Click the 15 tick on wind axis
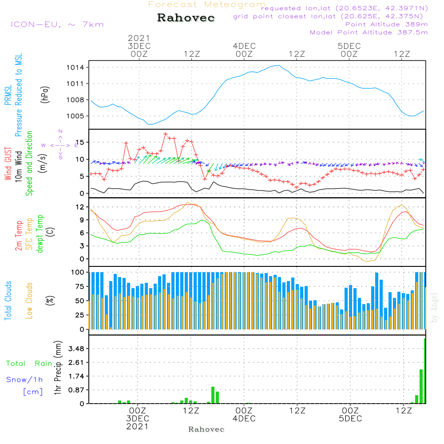 pos(80,142)
